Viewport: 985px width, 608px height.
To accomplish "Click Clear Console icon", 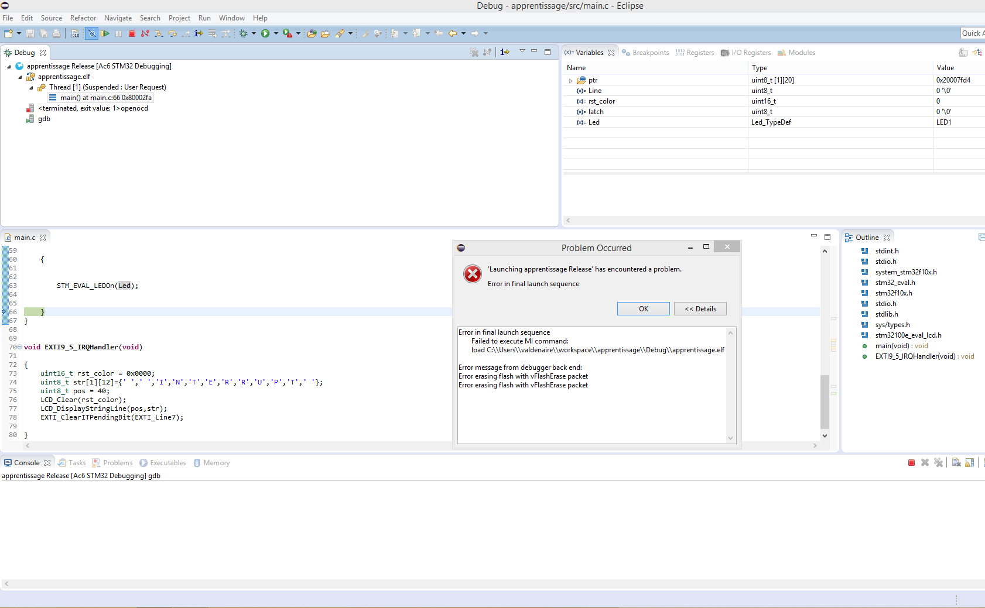I will tap(956, 463).
